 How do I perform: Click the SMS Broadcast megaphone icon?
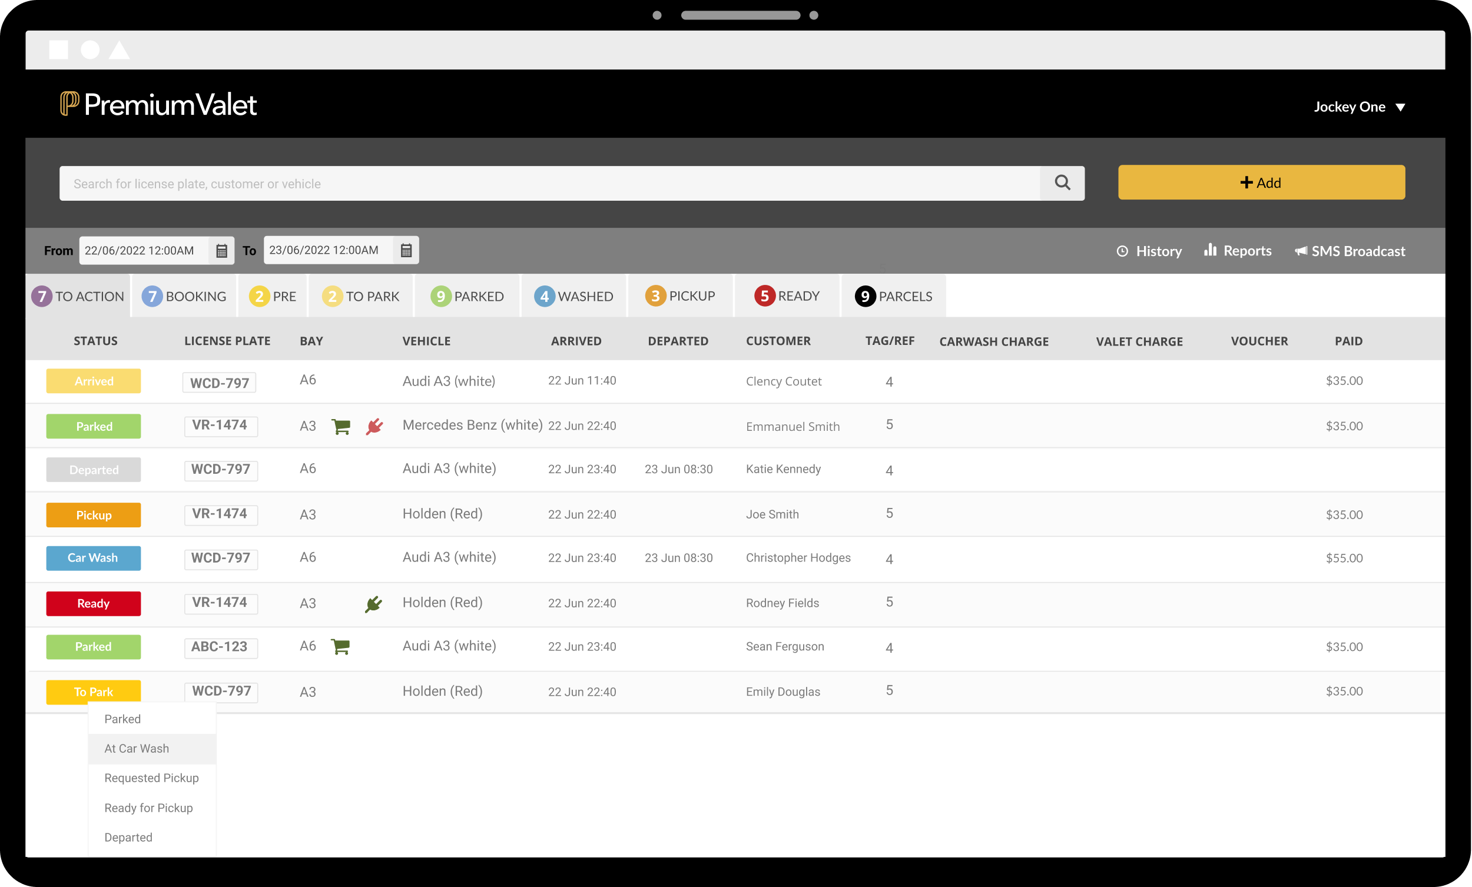(1301, 251)
